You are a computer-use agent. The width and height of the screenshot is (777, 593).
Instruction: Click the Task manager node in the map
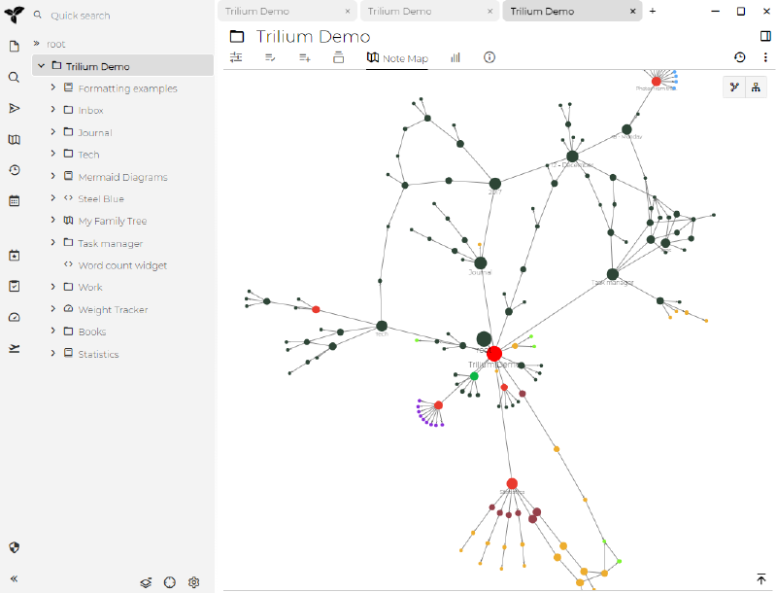pyautogui.click(x=613, y=274)
